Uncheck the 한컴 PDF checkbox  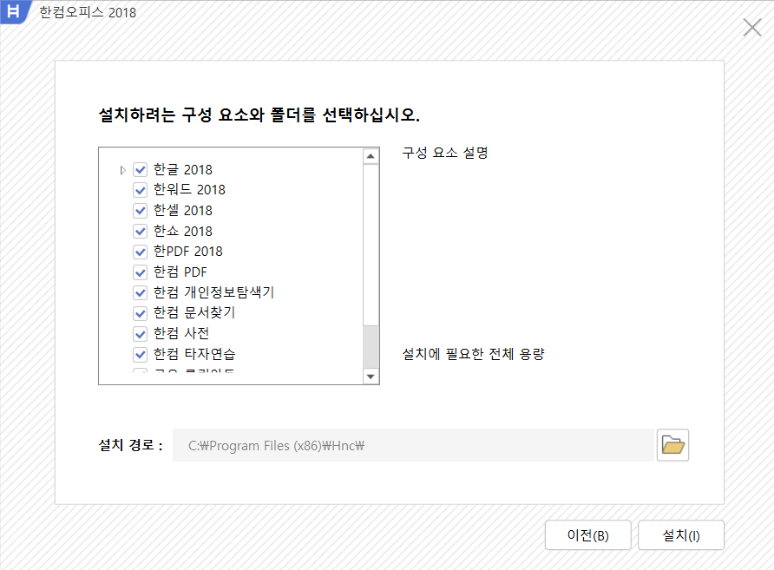pos(141,272)
